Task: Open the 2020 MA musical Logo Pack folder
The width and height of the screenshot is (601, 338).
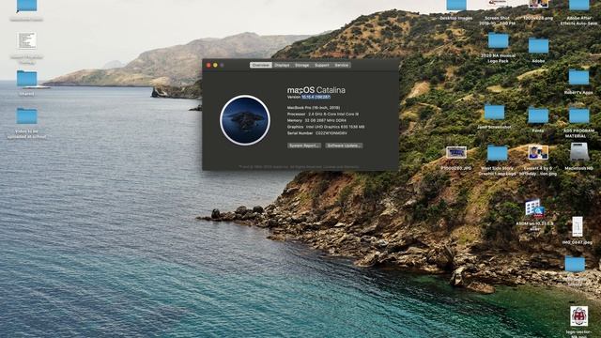Action: click(498, 40)
